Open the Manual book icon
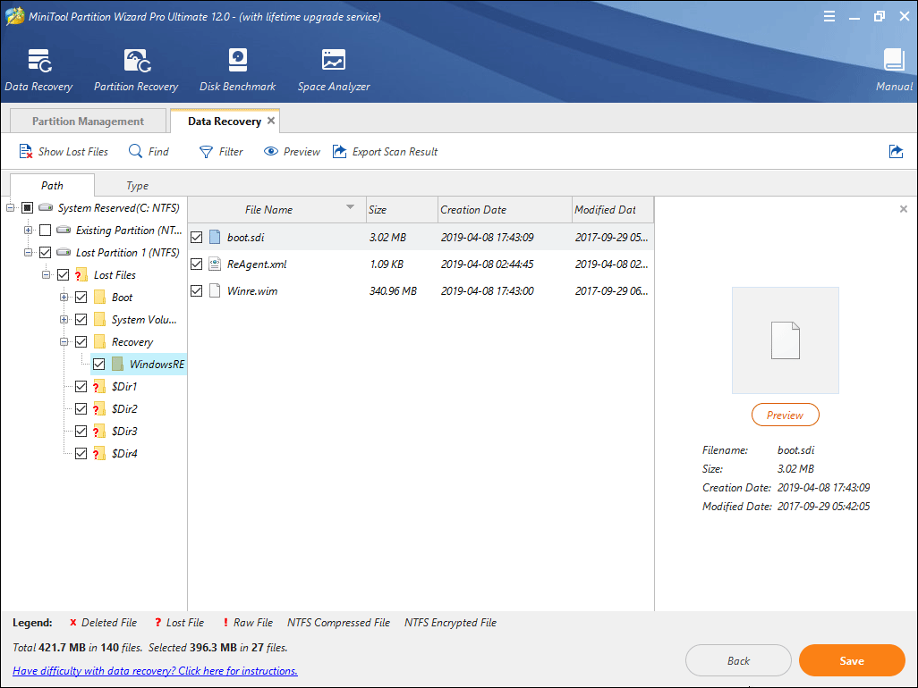Screen dimensions: 918x688 pos(894,61)
